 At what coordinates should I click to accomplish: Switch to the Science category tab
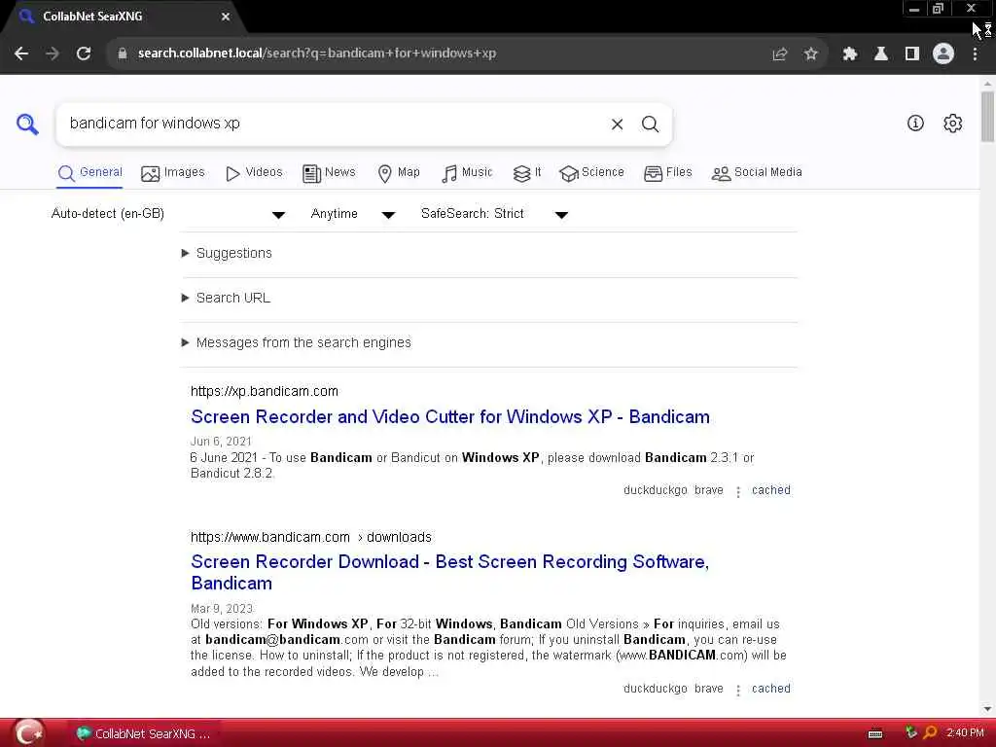(x=591, y=173)
